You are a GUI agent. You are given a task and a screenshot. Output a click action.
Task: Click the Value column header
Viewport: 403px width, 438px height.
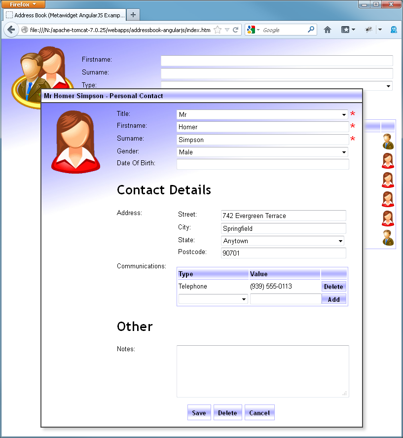tap(285, 274)
